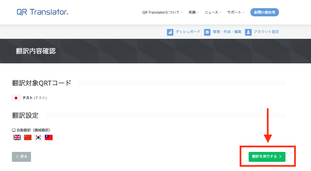Click the QR Translator logo

coord(43,12)
